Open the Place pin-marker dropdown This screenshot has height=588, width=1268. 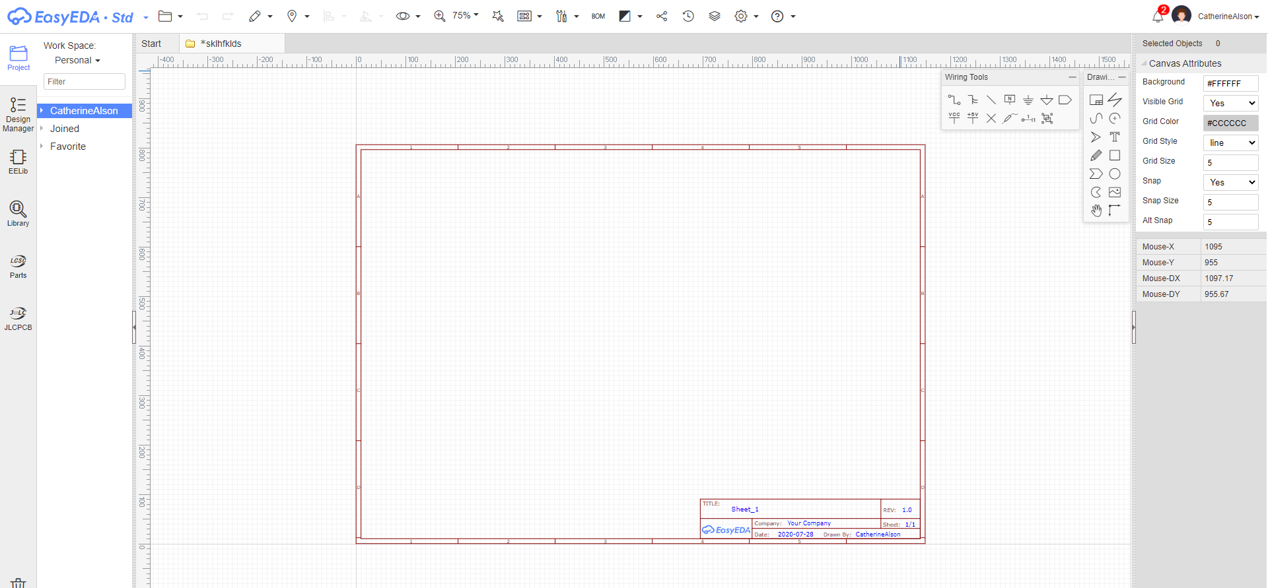tap(298, 16)
